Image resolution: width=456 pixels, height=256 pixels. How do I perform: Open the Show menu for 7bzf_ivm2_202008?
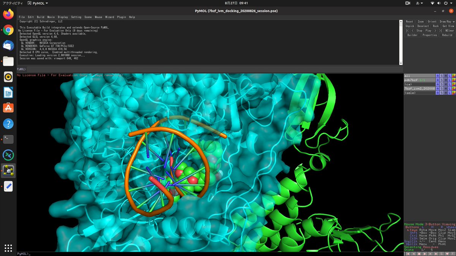(442, 88)
